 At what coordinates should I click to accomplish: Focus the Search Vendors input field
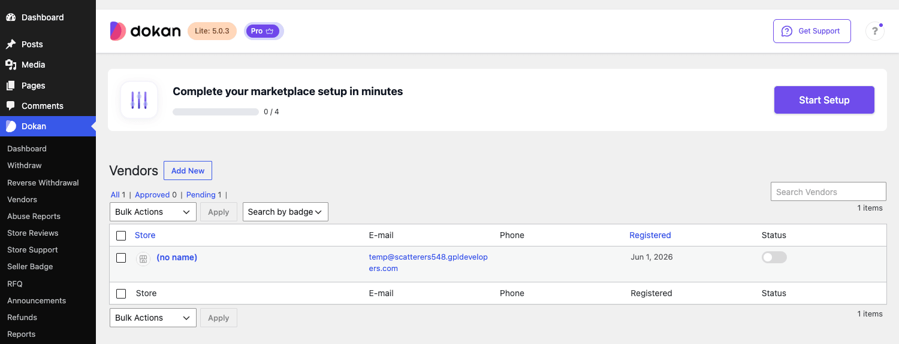[x=828, y=191]
